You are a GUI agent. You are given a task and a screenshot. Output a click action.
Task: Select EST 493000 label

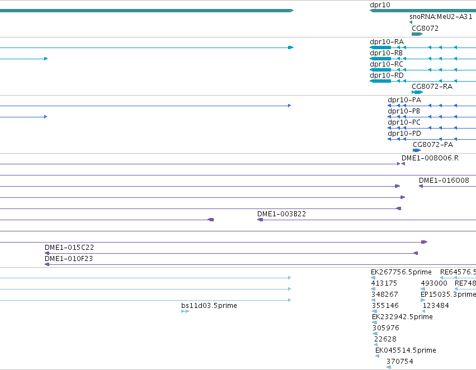(434, 283)
